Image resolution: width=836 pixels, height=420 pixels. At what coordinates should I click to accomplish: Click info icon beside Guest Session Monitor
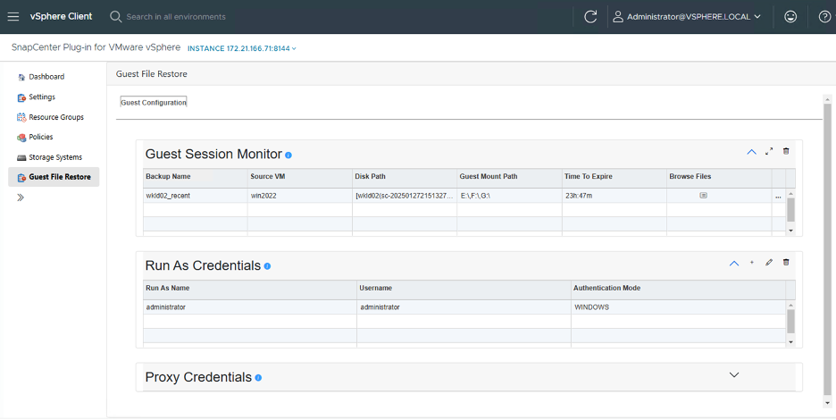[288, 155]
